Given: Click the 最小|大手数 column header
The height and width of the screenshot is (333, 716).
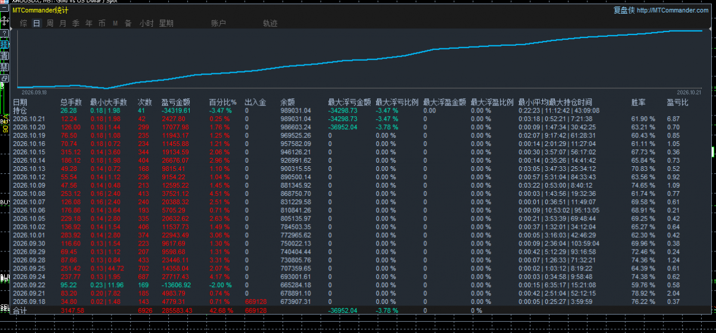Looking at the screenshot, I should [109, 102].
